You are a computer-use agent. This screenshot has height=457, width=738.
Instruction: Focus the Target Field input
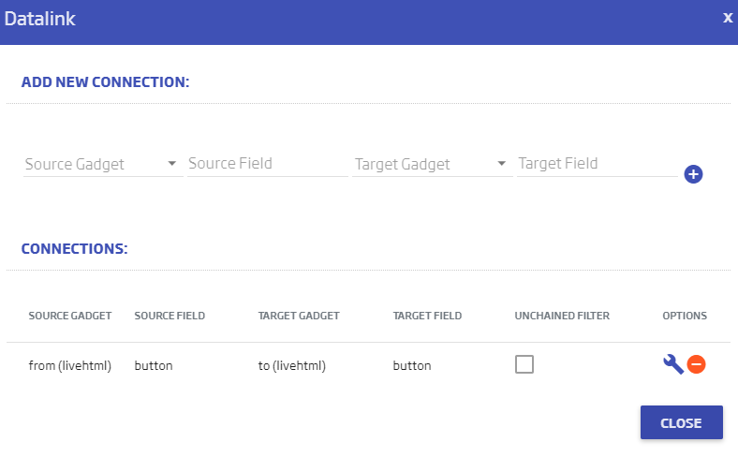597,163
